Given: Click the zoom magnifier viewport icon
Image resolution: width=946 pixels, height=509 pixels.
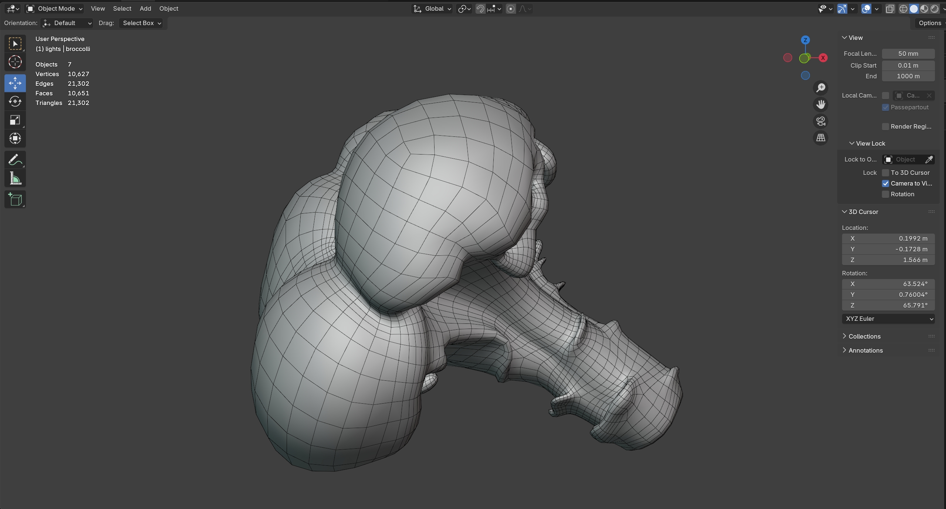Looking at the screenshot, I should pyautogui.click(x=821, y=88).
